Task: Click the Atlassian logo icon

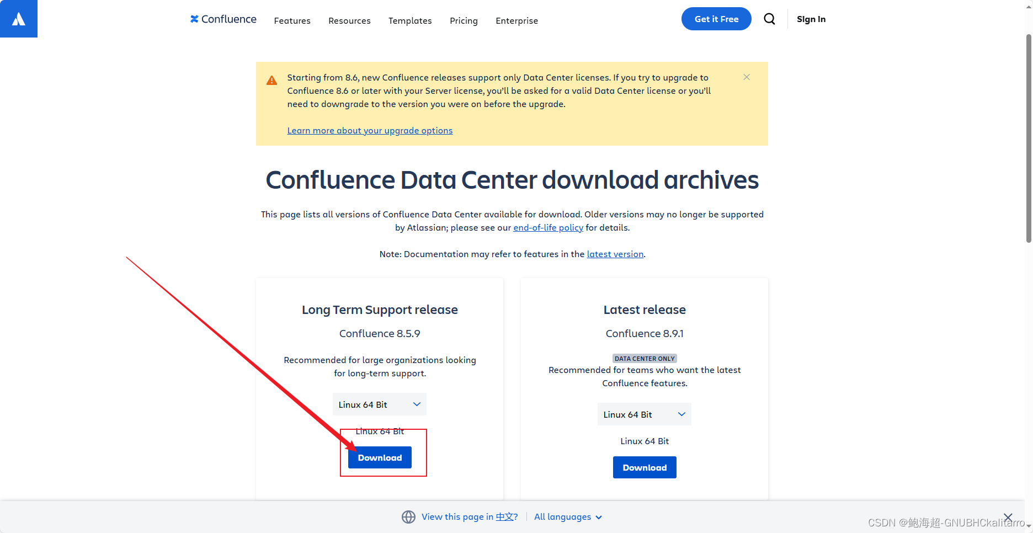Action: coord(19,19)
